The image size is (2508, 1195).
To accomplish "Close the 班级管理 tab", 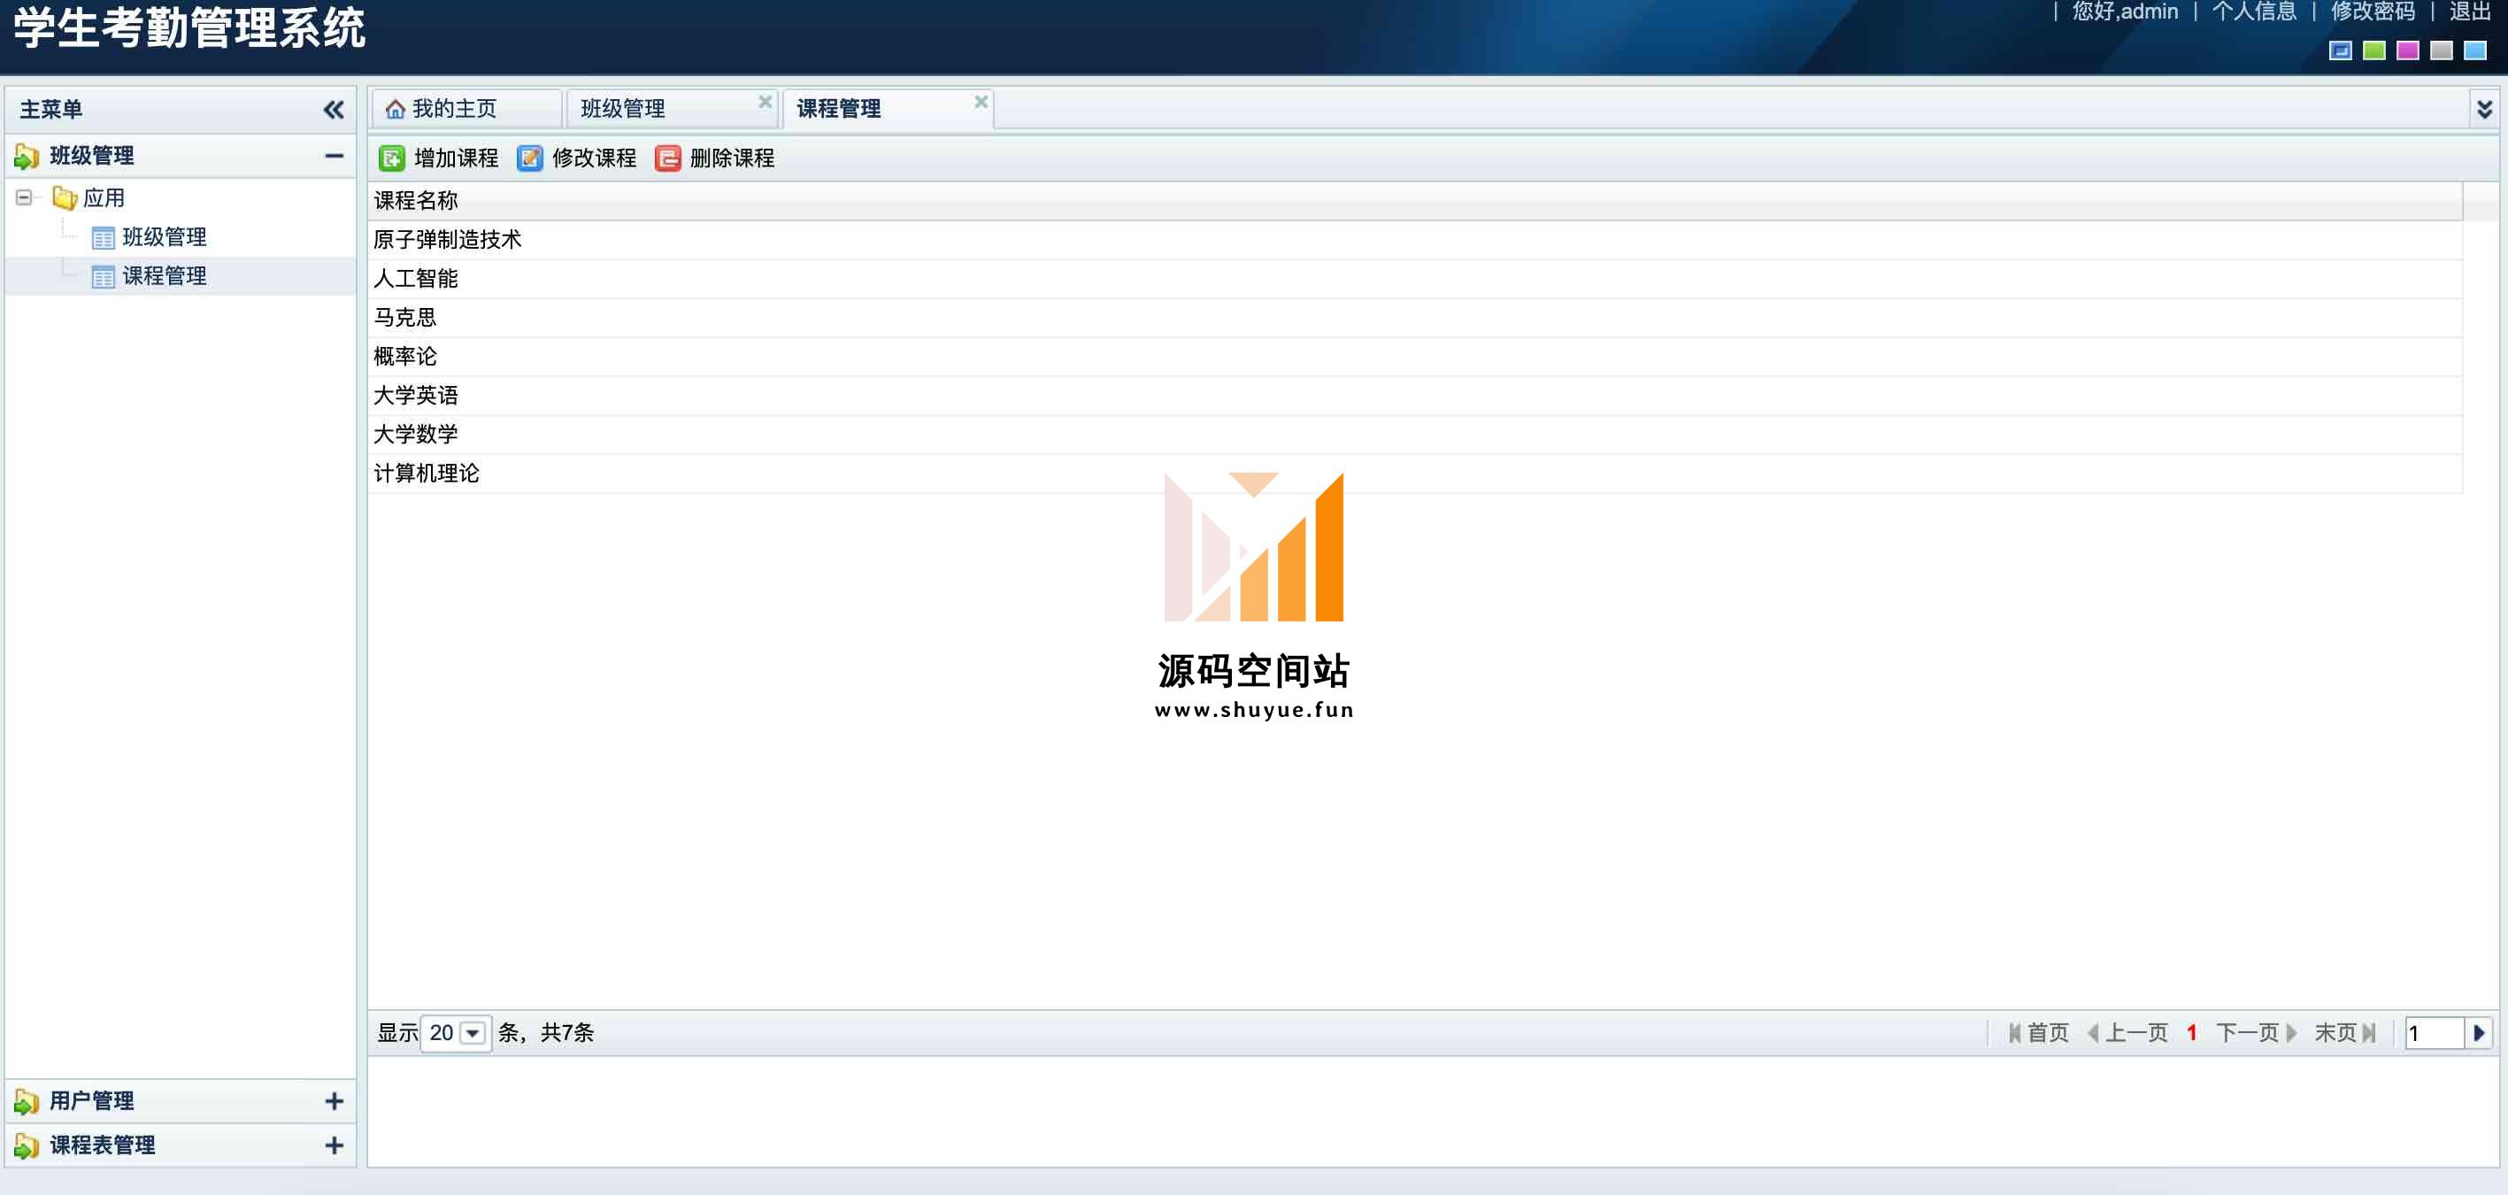I will (x=765, y=101).
